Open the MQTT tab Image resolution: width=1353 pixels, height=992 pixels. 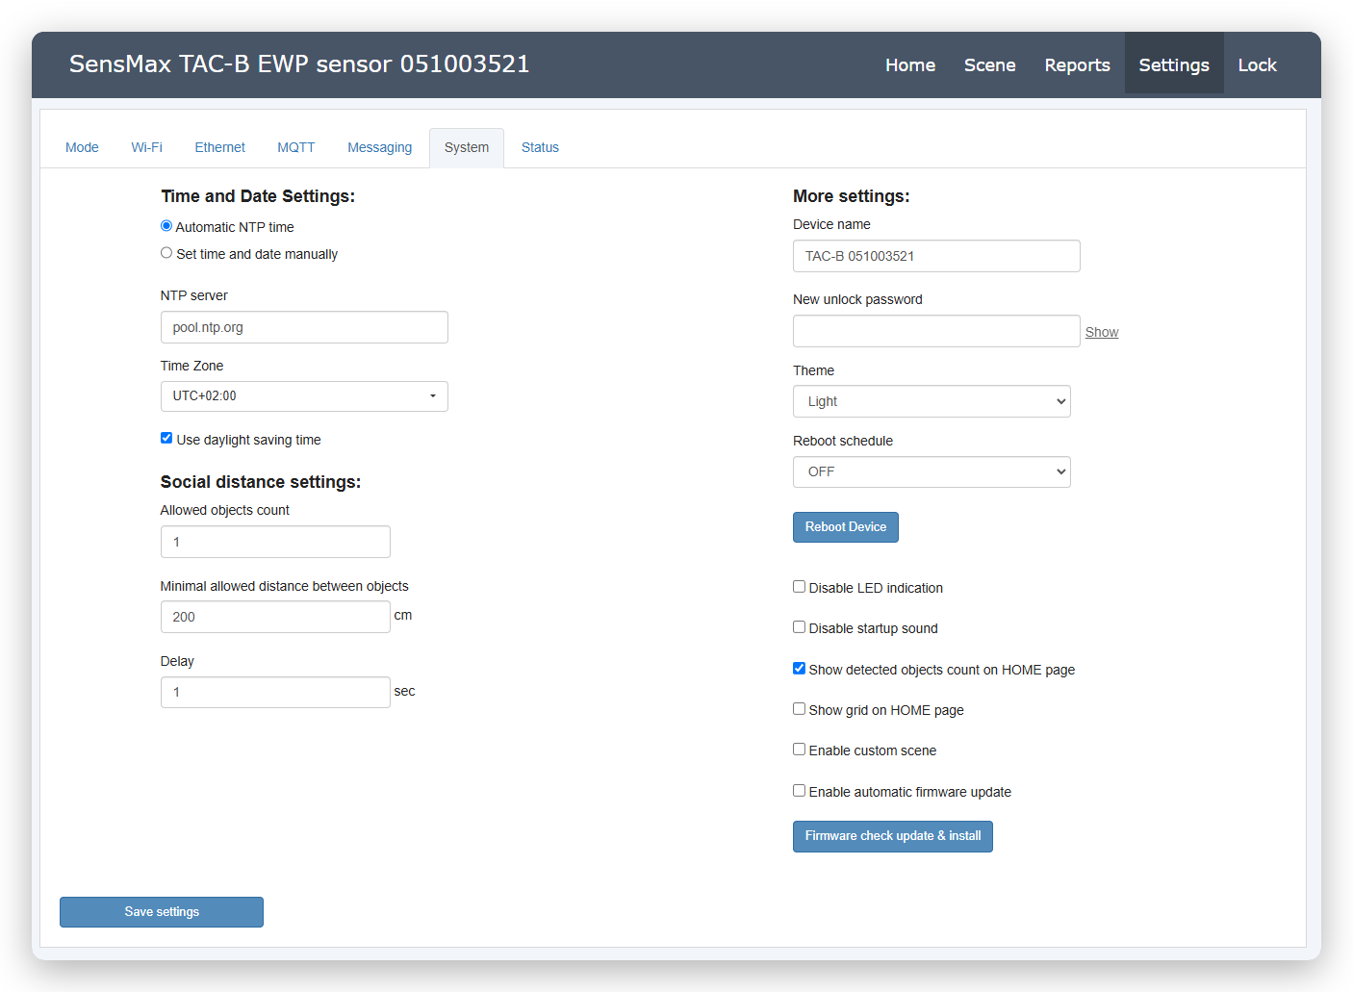[x=295, y=147]
